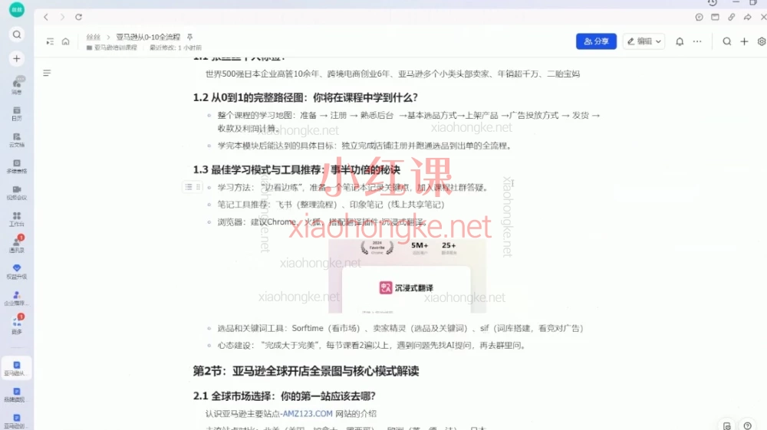
Task: Open the outline hamburger icon
Action: [47, 73]
